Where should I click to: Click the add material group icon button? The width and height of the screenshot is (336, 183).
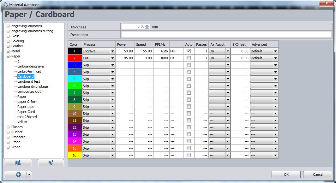pyautogui.click(x=18, y=162)
